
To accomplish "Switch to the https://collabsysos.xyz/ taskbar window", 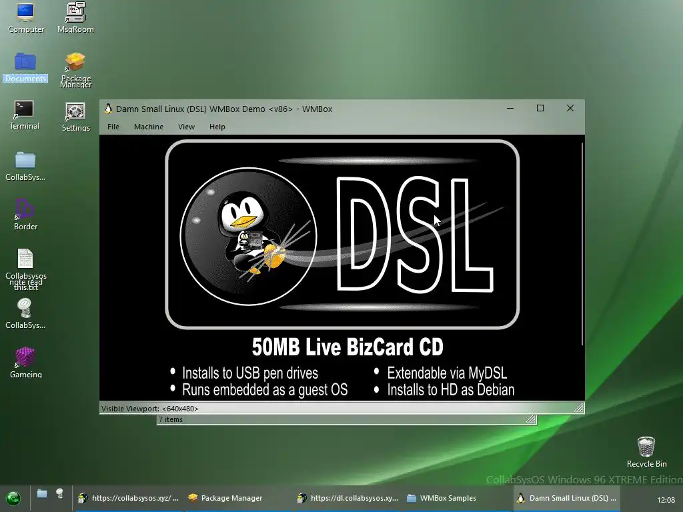I will click(129, 498).
